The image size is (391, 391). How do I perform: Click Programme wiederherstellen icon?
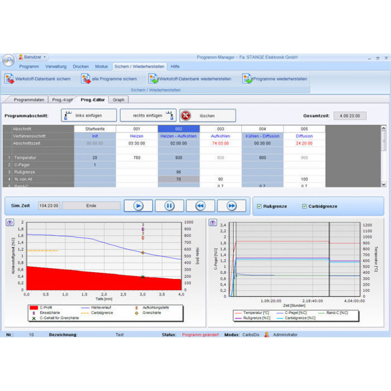(x=247, y=79)
